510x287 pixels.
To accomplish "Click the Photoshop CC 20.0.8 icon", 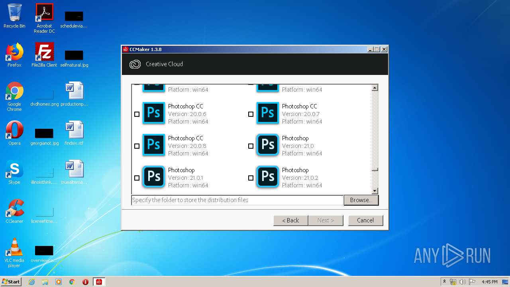I will pos(154,145).
